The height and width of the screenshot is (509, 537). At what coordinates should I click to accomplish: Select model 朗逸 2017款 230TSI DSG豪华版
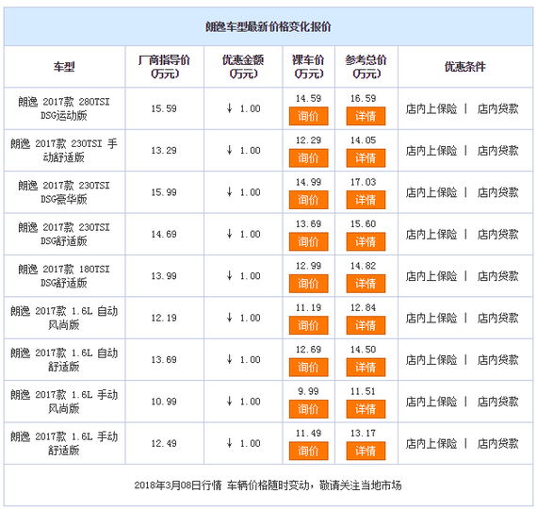(x=64, y=192)
